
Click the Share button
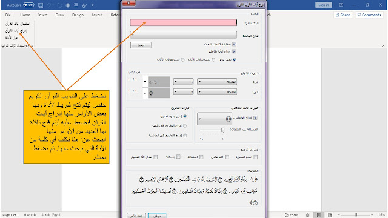(x=343, y=15)
